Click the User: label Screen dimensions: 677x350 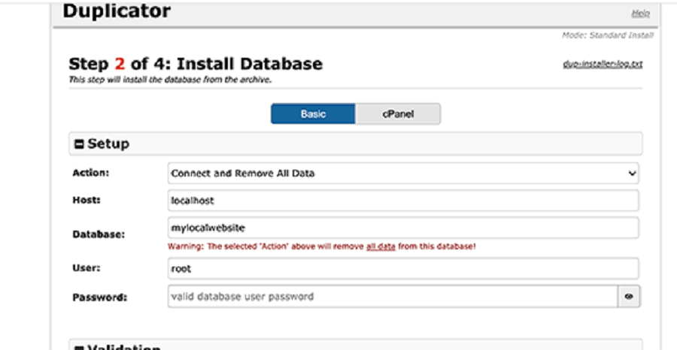point(87,268)
